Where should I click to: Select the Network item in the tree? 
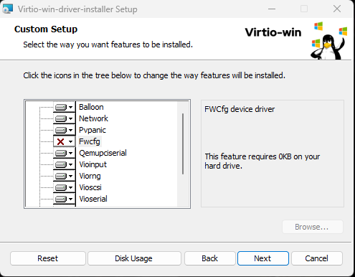pos(93,118)
